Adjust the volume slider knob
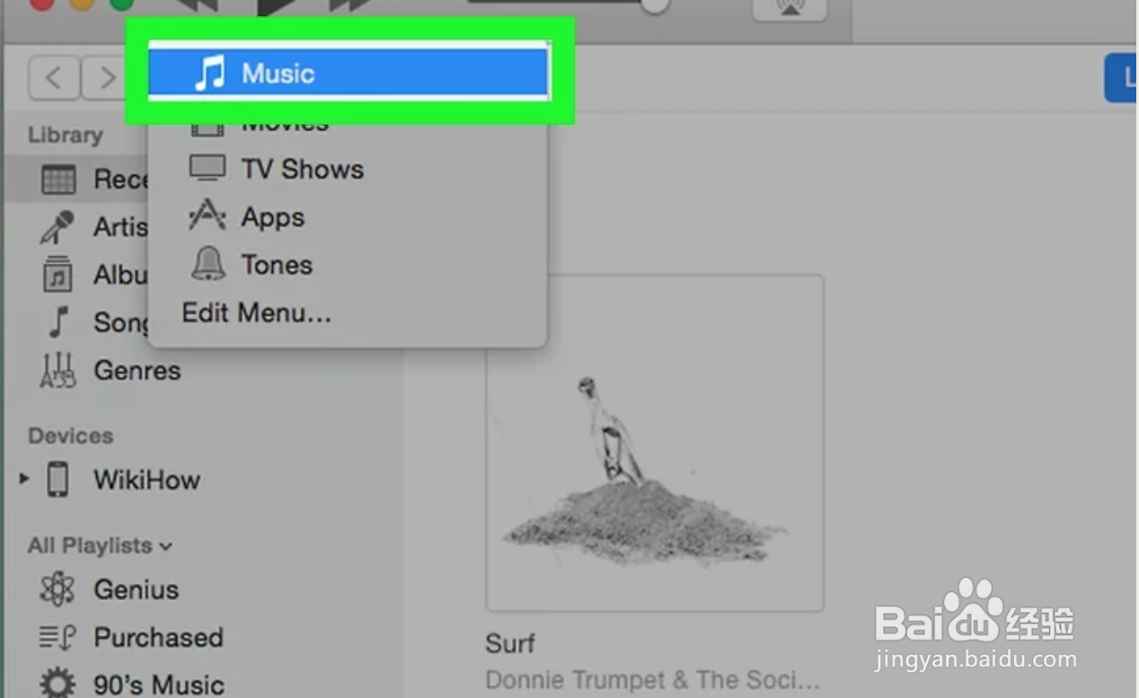The width and height of the screenshot is (1139, 698). (655, 4)
